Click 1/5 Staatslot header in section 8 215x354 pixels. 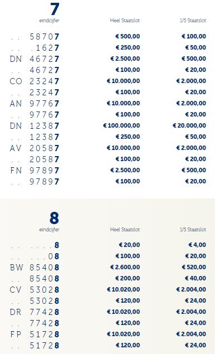click(x=193, y=230)
